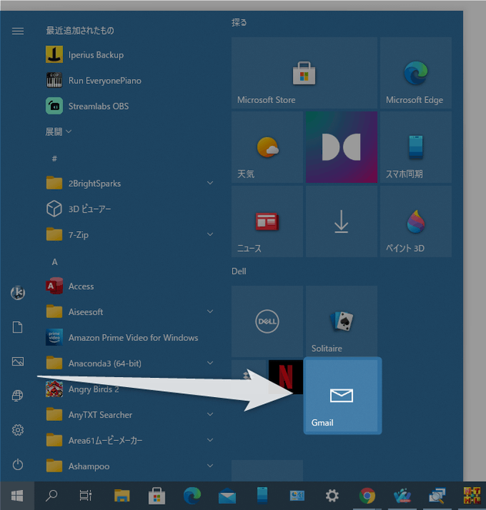Click the A alphabet header

(55, 262)
